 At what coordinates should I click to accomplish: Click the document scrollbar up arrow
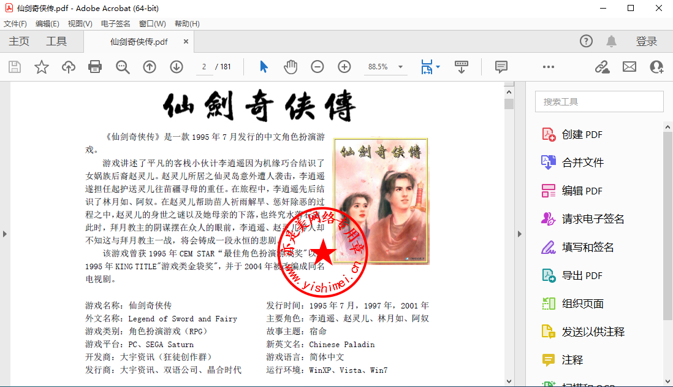509,92
